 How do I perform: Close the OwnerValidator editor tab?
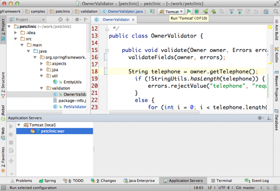pyautogui.click(x=133, y=20)
